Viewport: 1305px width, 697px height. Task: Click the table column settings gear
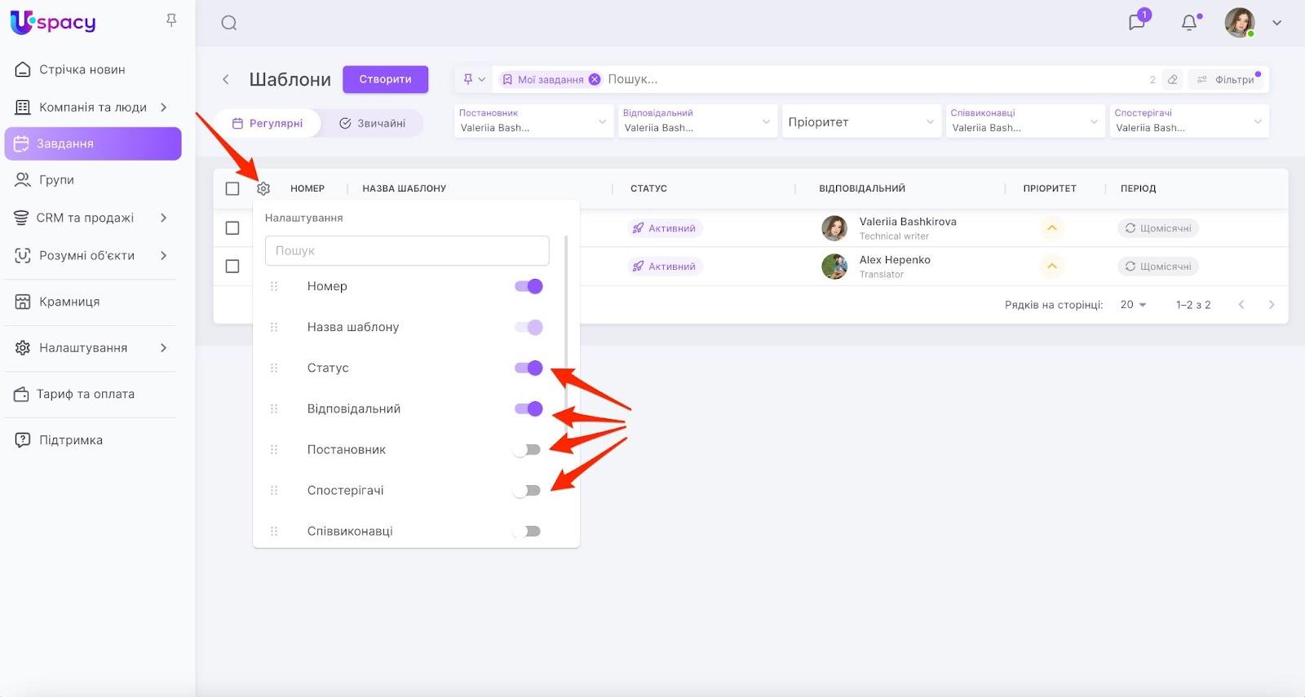263,188
